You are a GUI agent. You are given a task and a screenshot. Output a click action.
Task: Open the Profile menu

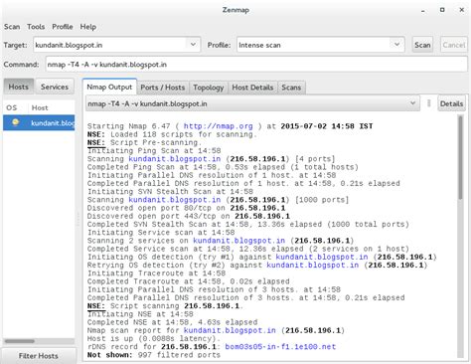tap(63, 27)
